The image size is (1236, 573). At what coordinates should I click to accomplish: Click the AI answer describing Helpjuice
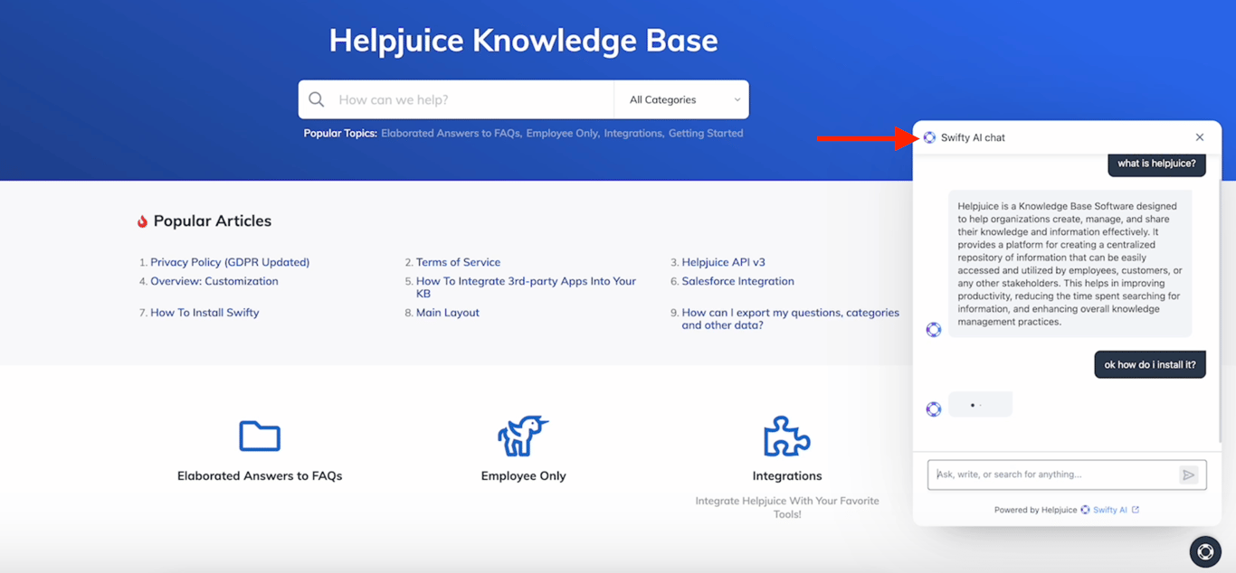click(1070, 264)
